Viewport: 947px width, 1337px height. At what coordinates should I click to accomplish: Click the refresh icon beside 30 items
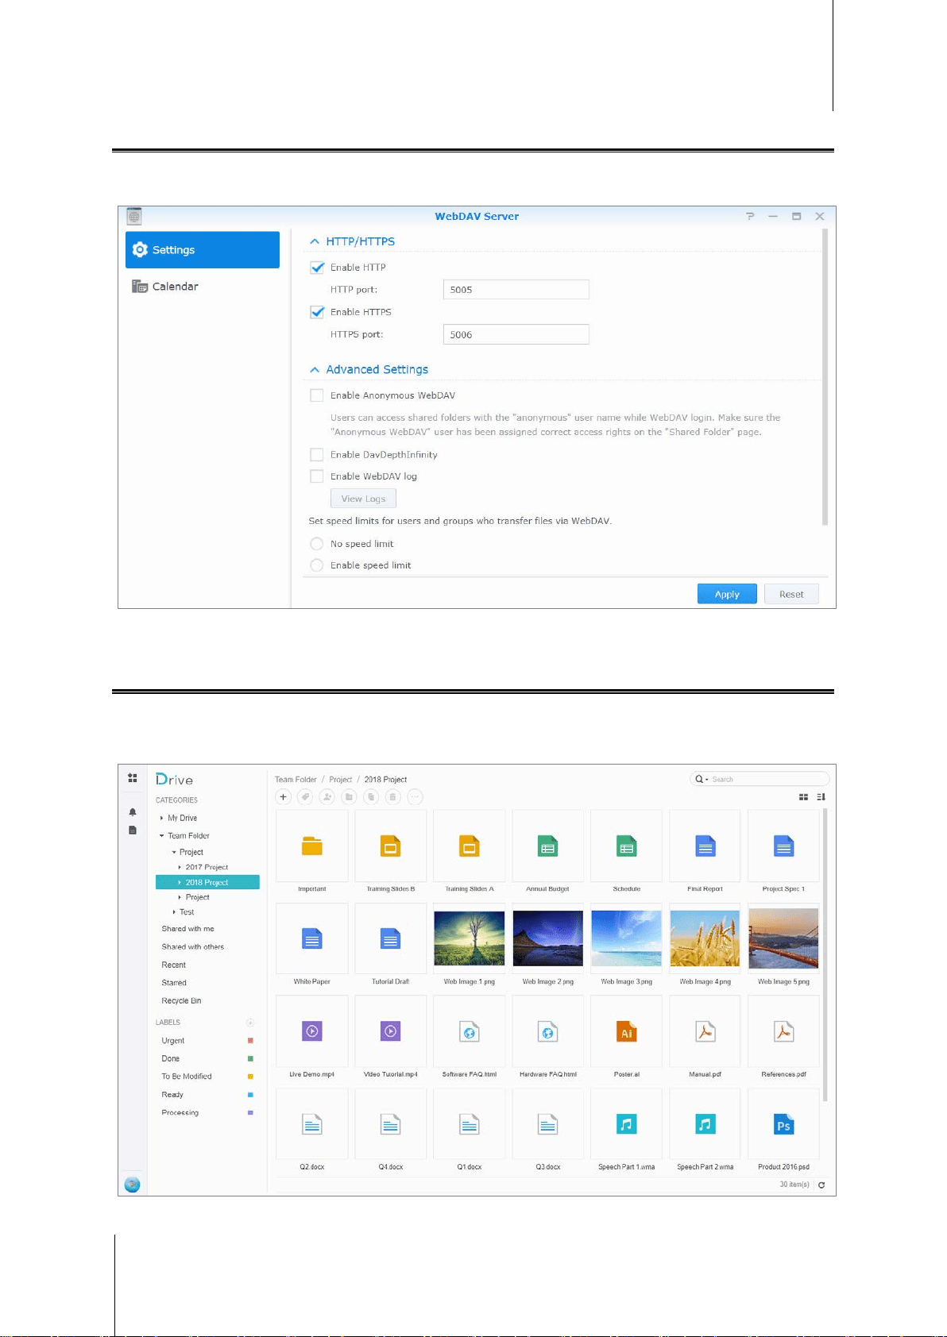pyautogui.click(x=821, y=1185)
